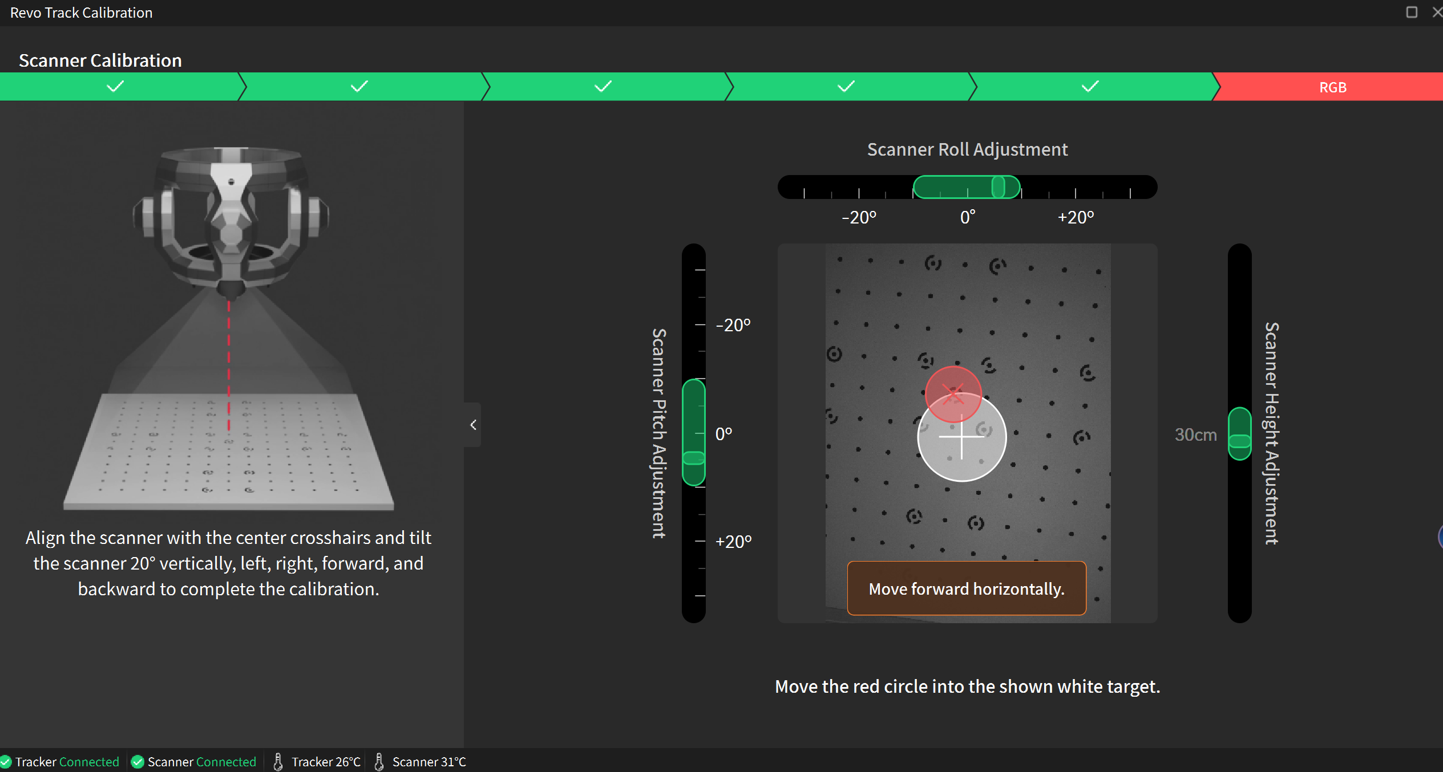Click the Scanner Height Adjustment slider handle
This screenshot has width=1443, height=772.
point(1239,441)
